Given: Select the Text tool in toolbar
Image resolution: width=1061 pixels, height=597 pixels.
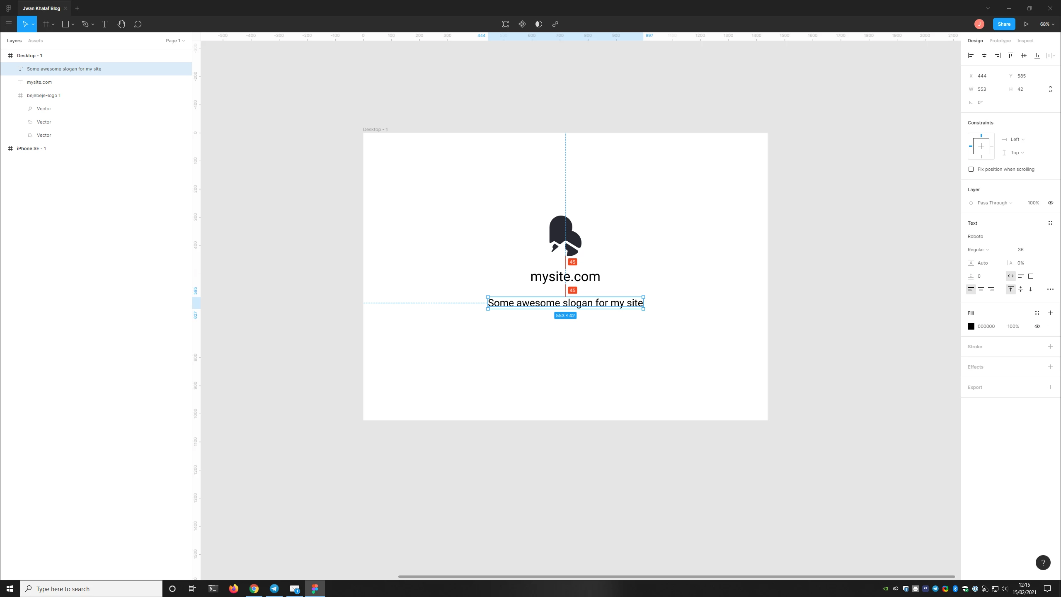Looking at the screenshot, I should 104,24.
